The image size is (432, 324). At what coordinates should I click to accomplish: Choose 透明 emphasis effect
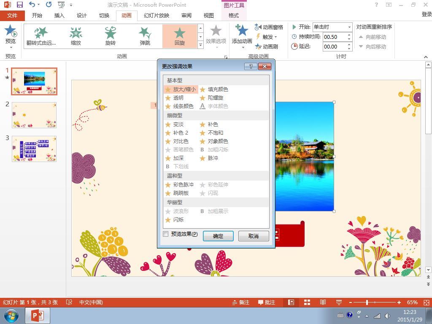click(174, 98)
